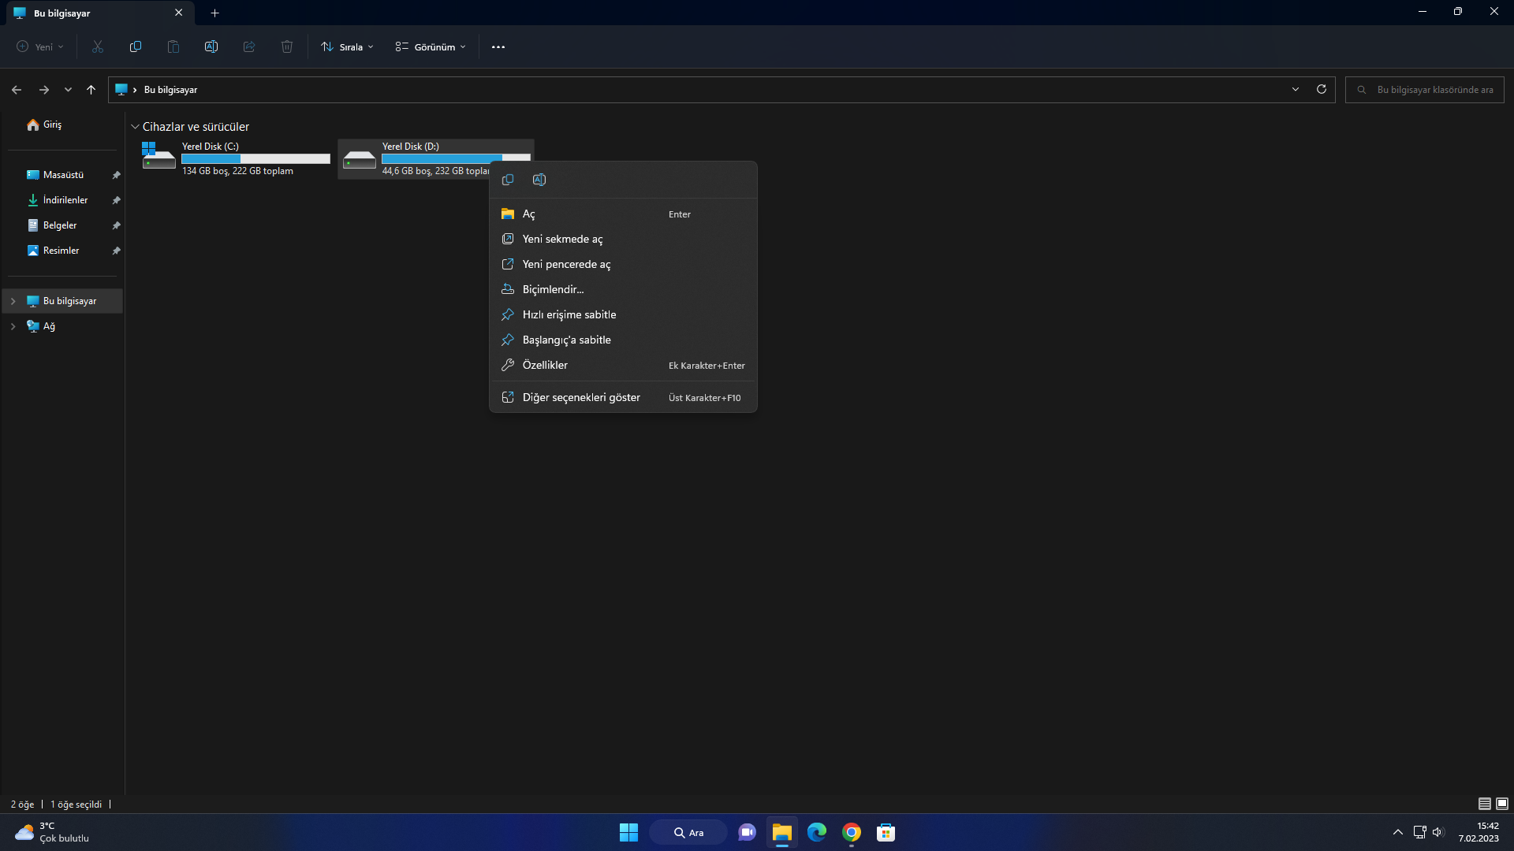Open İndirilenler in the sidebar
The width and height of the screenshot is (1514, 851).
65,200
